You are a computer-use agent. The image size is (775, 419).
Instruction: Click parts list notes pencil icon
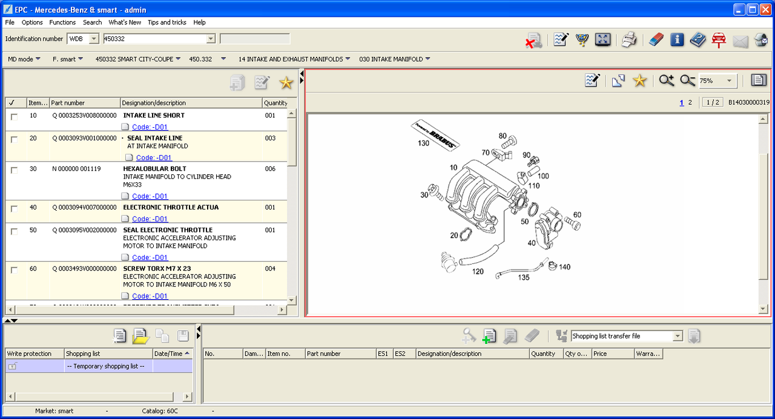pyautogui.click(x=262, y=83)
